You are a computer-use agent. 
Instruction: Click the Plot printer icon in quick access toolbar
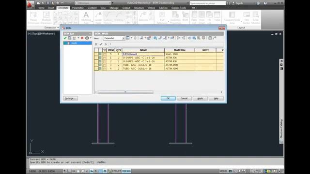coord(58,3)
